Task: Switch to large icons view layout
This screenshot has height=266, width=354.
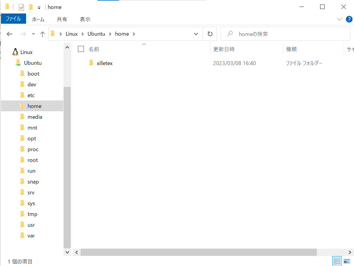Action: (347, 261)
